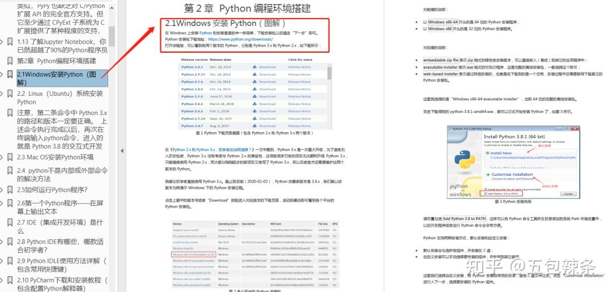
Task: Click 第 2 章 Python 编程环境搭建 page title
Action: [248, 8]
